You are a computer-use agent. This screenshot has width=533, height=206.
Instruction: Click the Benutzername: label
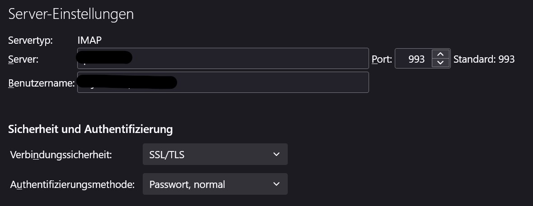tap(41, 83)
